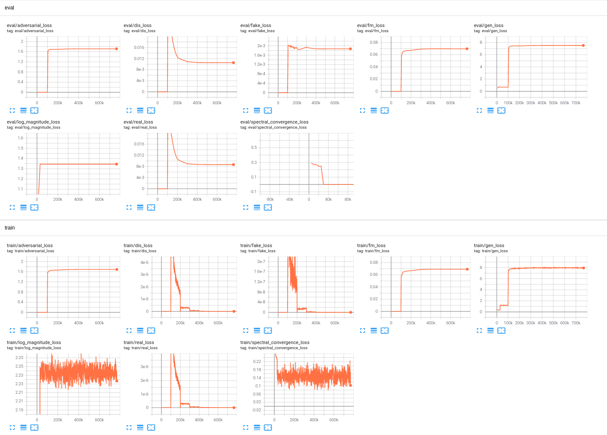Expand the eval/log_magnitude_loss chart to full size

[x=12, y=208]
